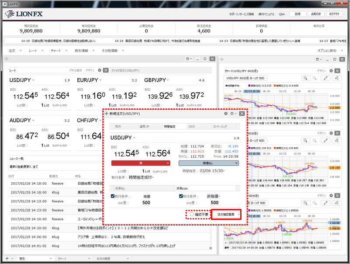This screenshot has width=350, height=264.
Task: Open layout menu of 新規注文 dialog
Action: click(233, 114)
